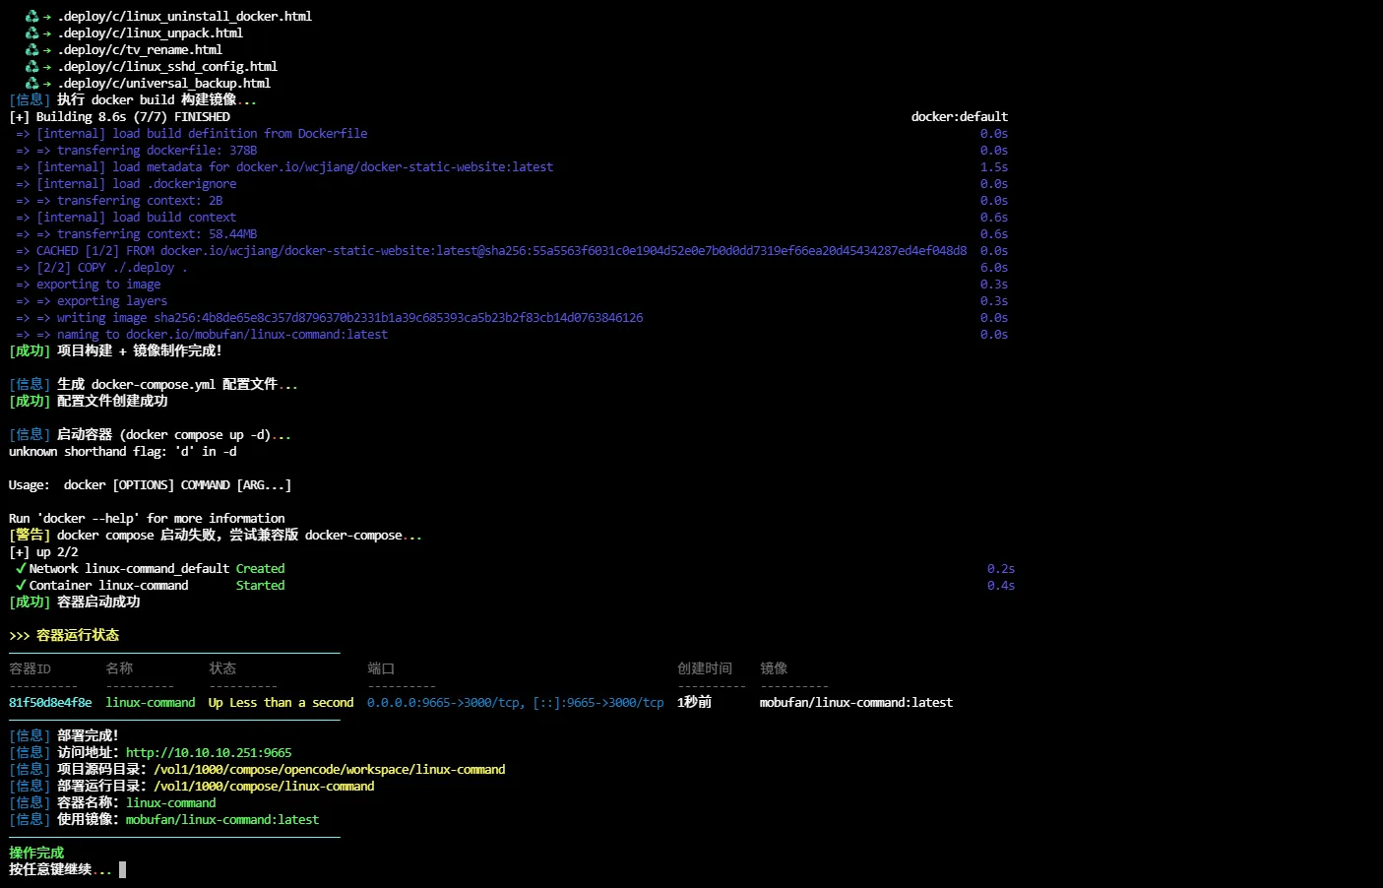Image resolution: width=1383 pixels, height=888 pixels.
Task: Click the 镜像 column header
Action: point(774,669)
